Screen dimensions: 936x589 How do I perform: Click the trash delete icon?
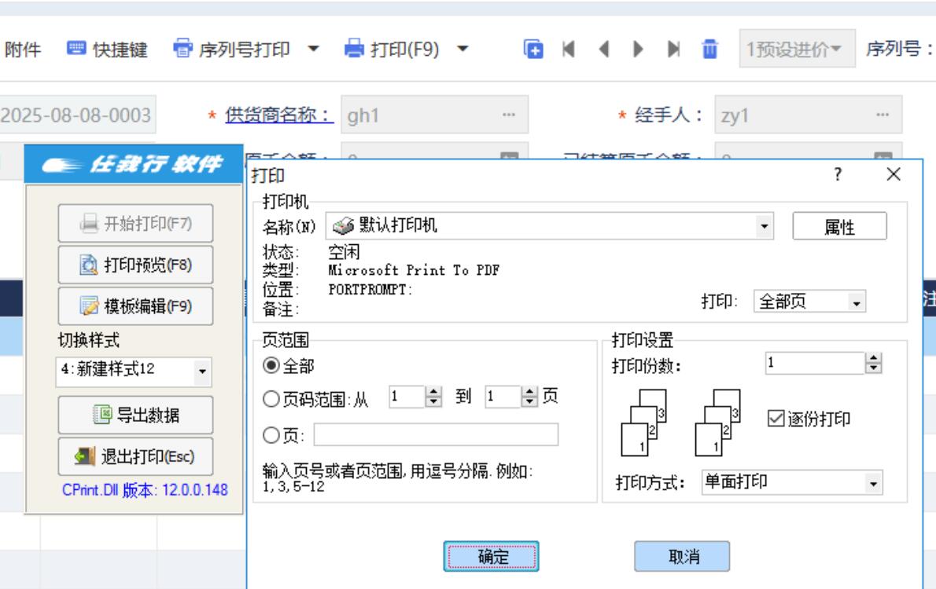pos(709,49)
